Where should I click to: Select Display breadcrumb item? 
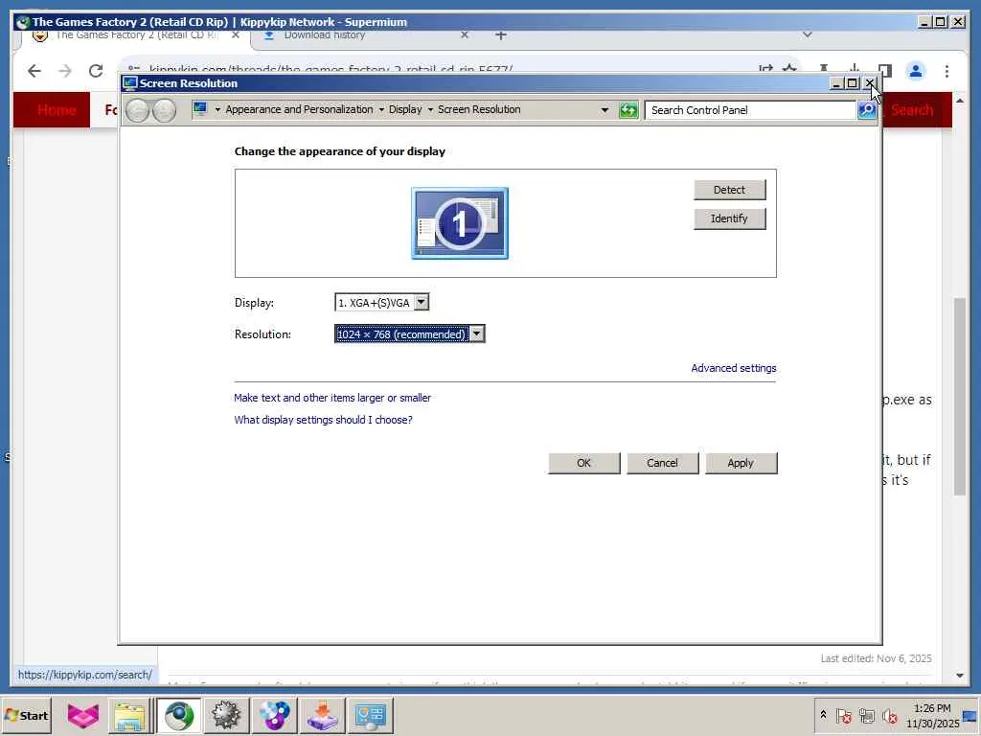[x=405, y=109]
